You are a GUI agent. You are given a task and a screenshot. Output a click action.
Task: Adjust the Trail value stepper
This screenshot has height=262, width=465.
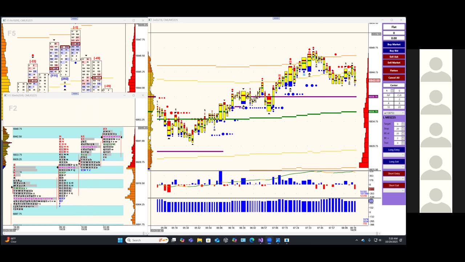pos(403,143)
